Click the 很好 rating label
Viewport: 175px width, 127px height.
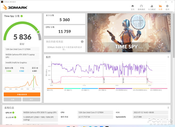22,44
